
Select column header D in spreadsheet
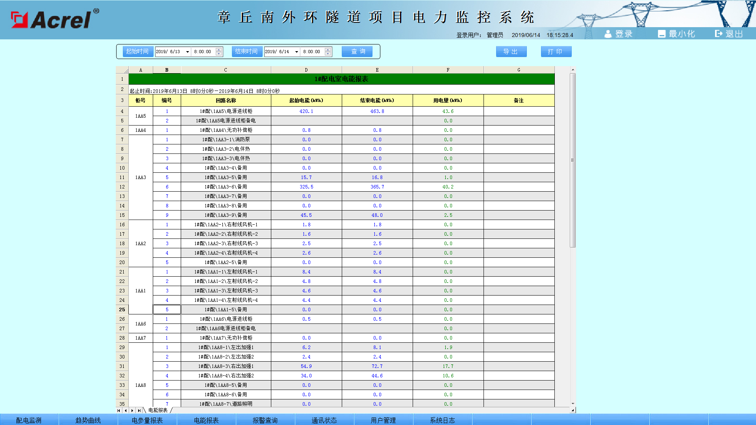pos(306,70)
